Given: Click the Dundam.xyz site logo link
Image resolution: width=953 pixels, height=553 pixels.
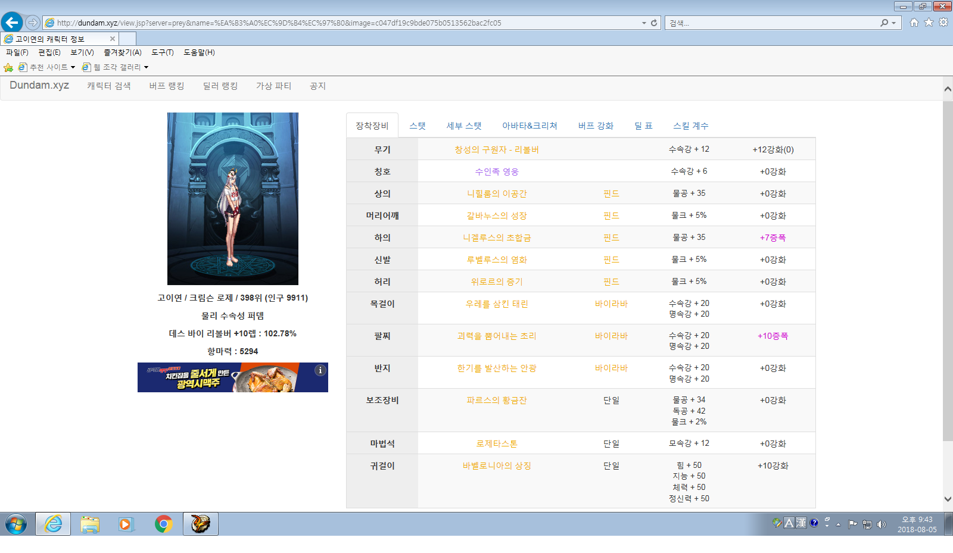Looking at the screenshot, I should click(x=39, y=85).
